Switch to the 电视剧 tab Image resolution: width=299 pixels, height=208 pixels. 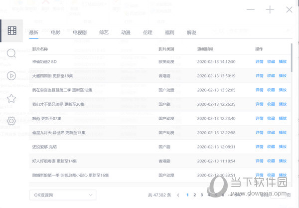[80, 32]
